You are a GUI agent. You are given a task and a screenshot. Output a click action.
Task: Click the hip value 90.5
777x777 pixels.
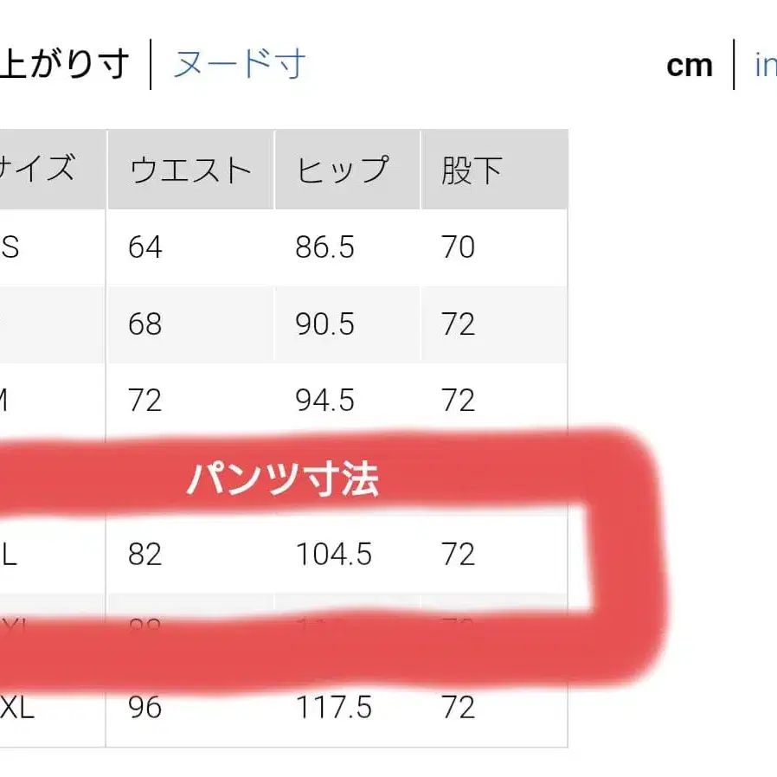tap(325, 324)
